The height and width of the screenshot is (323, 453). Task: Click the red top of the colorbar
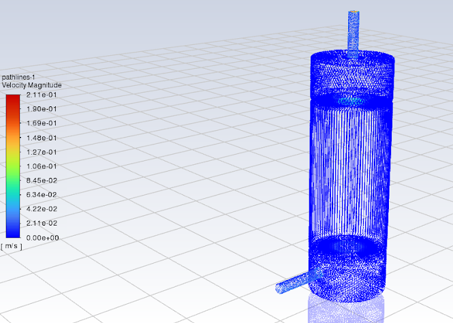pyautogui.click(x=13, y=99)
